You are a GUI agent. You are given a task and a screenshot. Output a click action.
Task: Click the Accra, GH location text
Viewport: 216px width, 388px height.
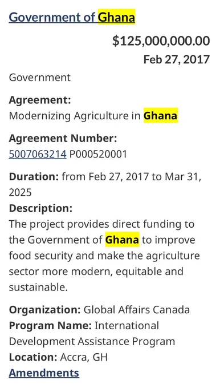pos(84,357)
